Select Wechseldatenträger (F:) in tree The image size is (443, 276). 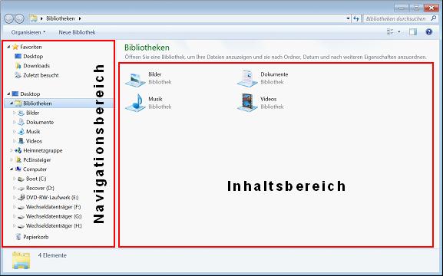coord(54,207)
